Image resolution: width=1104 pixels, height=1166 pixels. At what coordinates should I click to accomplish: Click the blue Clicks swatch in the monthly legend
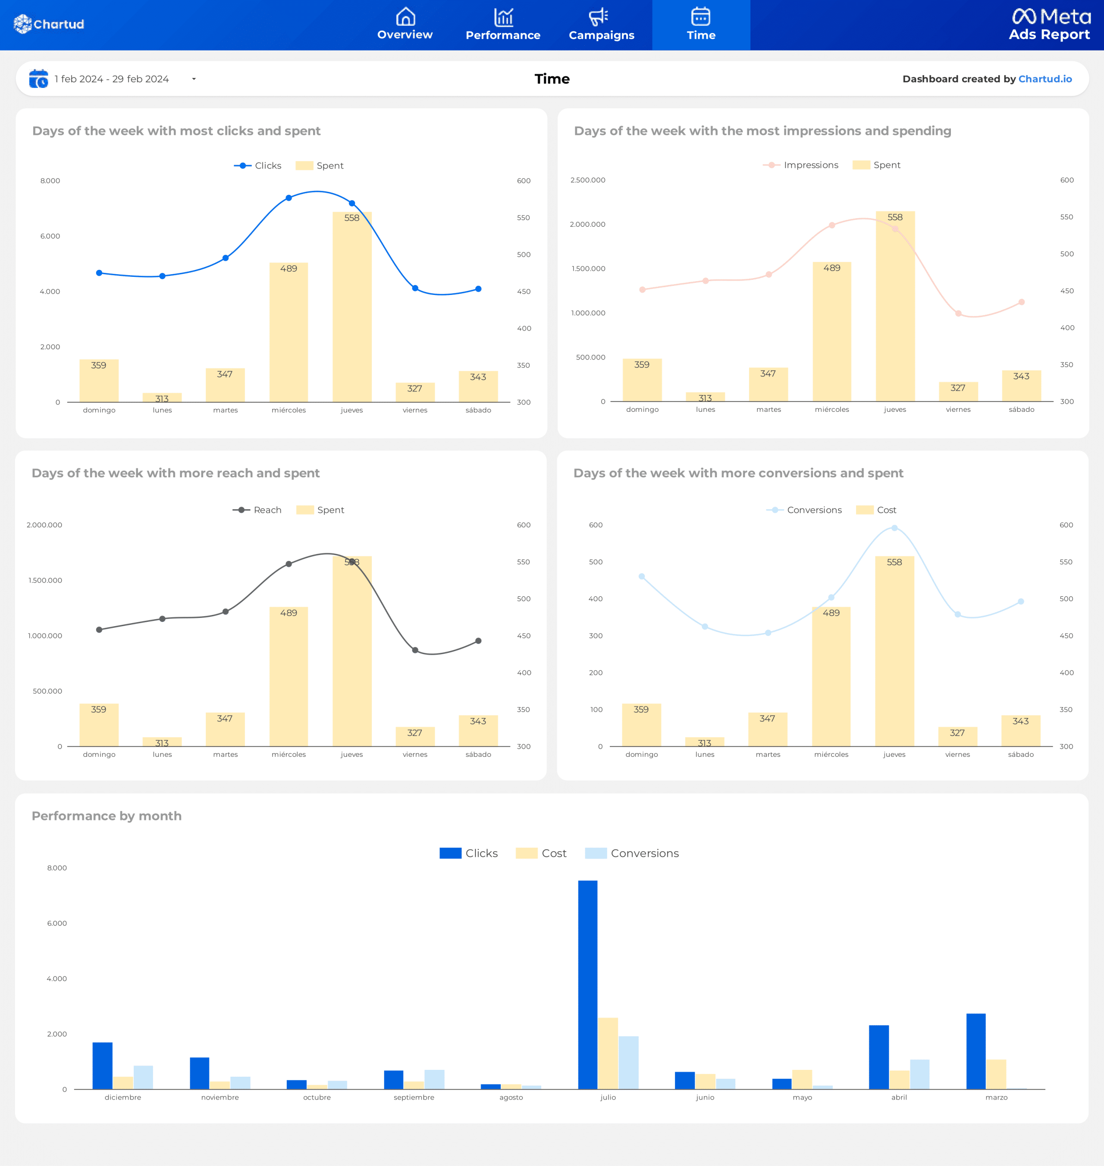(450, 853)
